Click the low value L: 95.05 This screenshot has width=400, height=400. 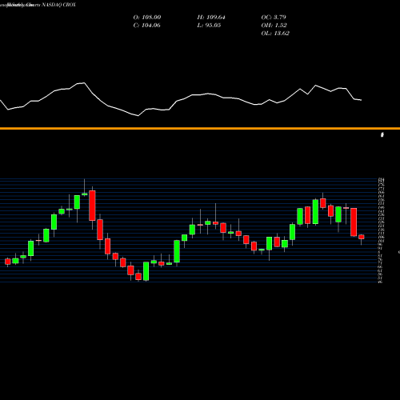209,26
